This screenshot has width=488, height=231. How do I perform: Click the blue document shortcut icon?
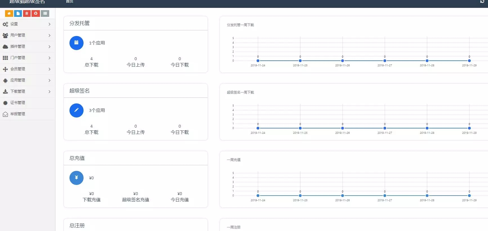point(18,13)
